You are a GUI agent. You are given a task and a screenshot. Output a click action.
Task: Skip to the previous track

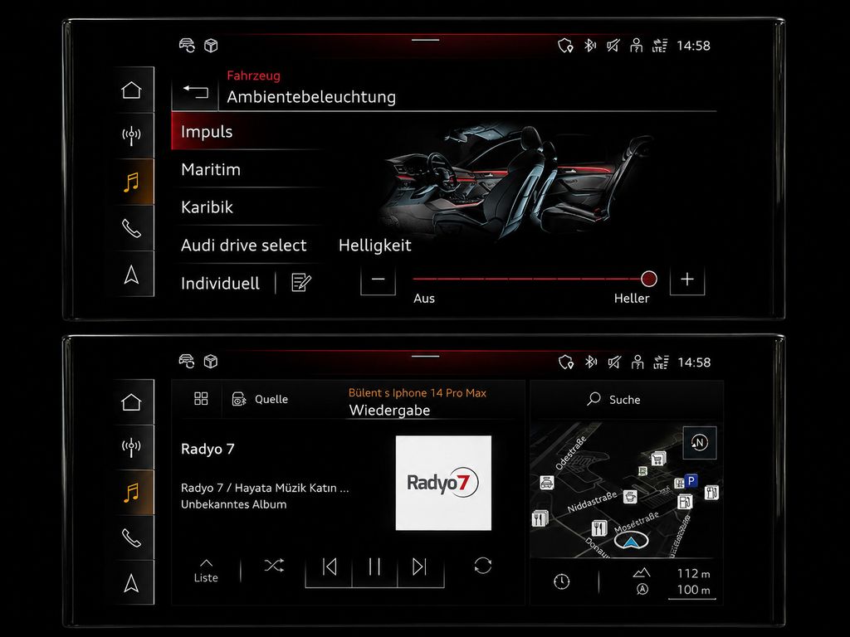[x=329, y=567]
